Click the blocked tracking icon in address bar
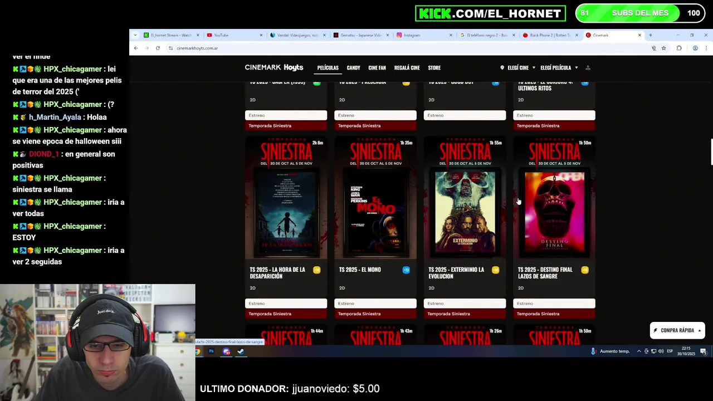 654,48
